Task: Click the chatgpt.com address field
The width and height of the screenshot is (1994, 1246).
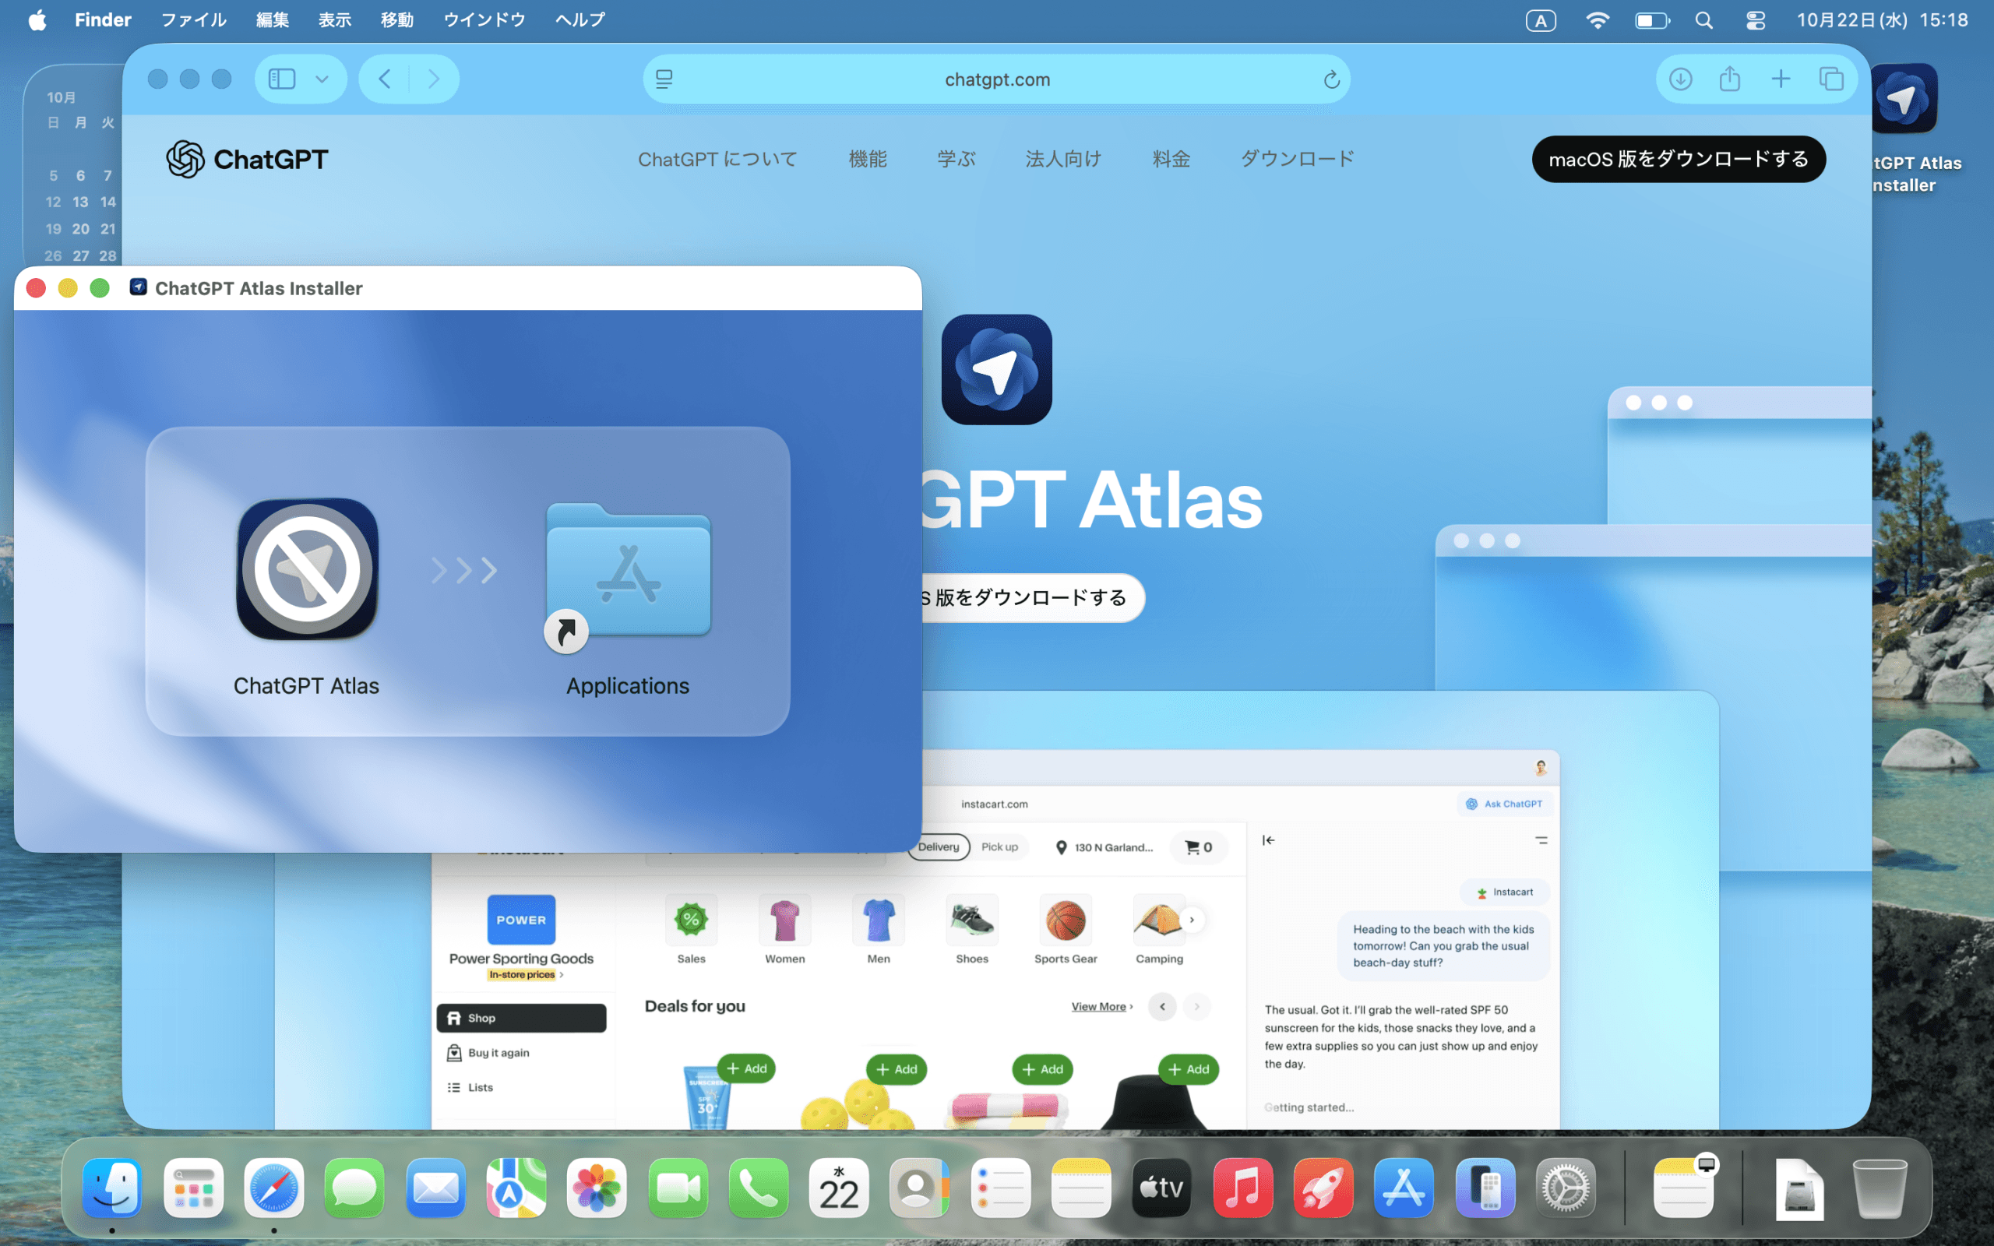Action: point(997,80)
